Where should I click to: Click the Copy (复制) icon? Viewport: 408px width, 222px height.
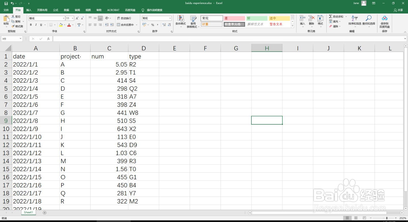point(13,21)
